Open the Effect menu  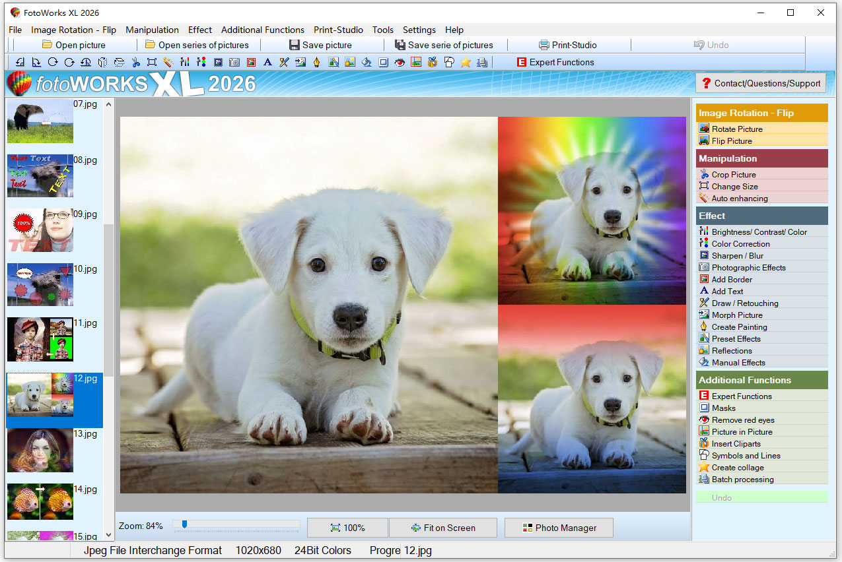coord(199,30)
